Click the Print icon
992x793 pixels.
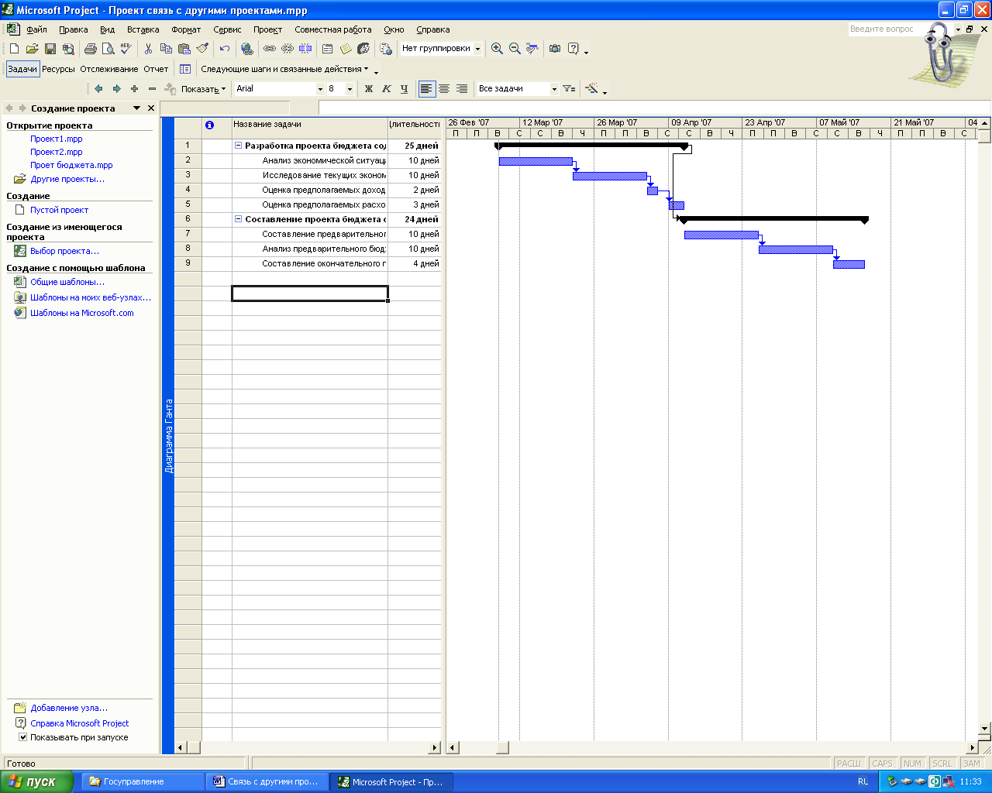(x=91, y=49)
